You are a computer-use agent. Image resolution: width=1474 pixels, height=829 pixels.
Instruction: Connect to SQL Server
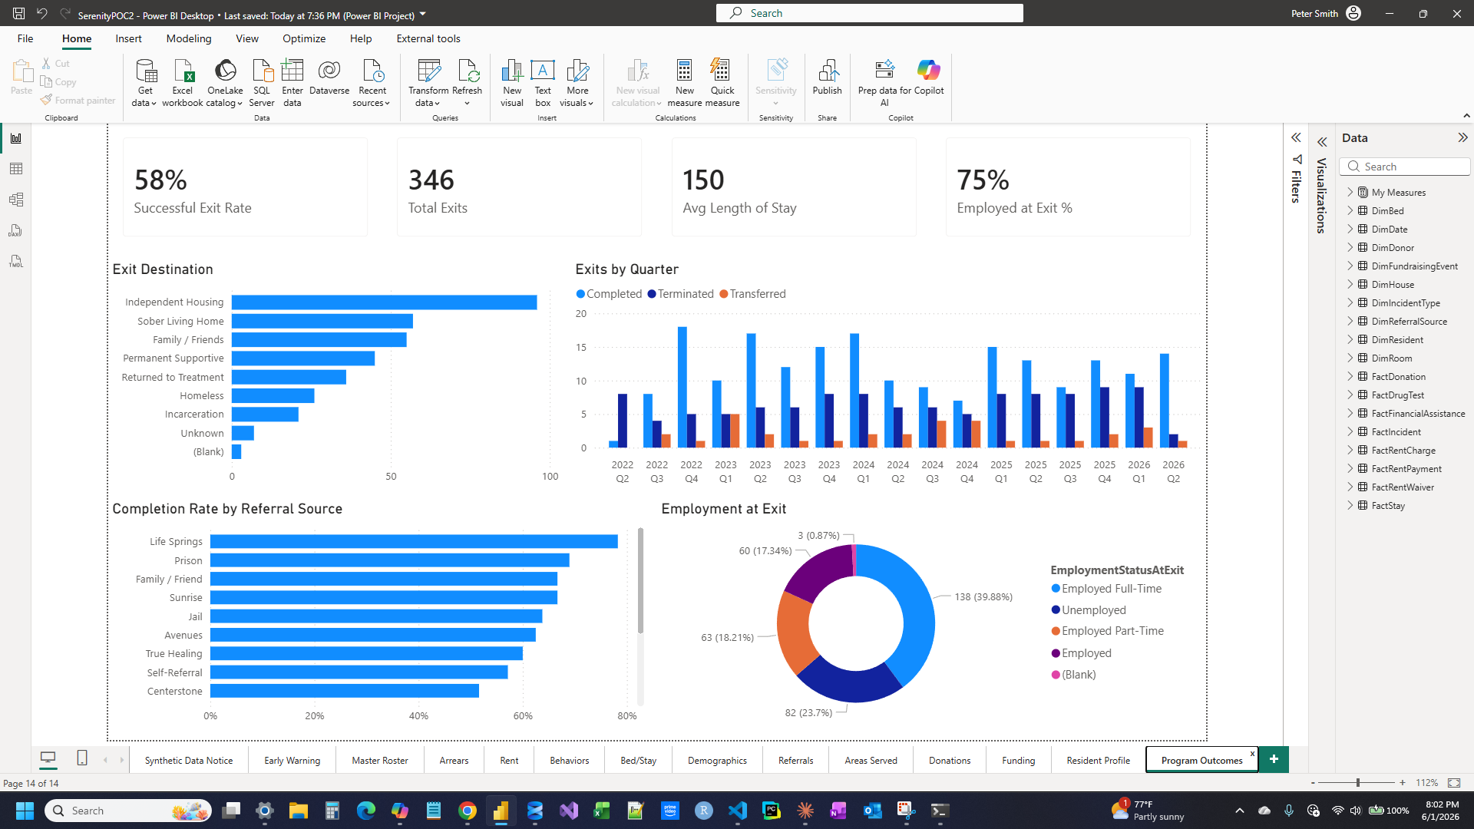point(262,83)
